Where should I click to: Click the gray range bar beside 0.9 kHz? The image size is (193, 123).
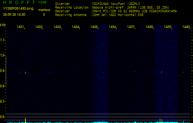[x=6, y=71]
